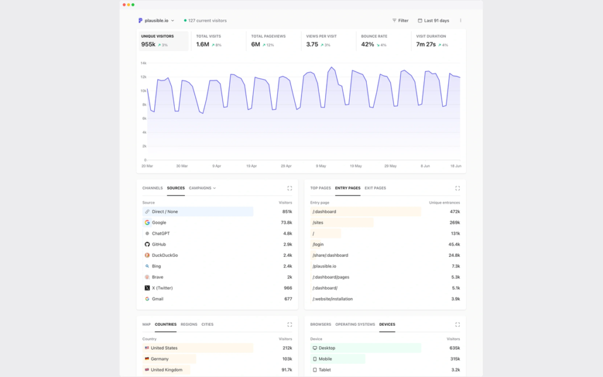Filter by the Google source row
This screenshot has width=603, height=377.
point(217,222)
